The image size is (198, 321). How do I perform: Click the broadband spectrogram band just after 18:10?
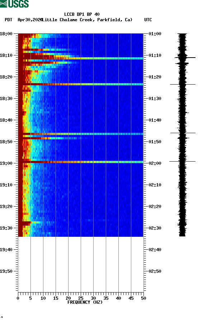click(x=81, y=58)
